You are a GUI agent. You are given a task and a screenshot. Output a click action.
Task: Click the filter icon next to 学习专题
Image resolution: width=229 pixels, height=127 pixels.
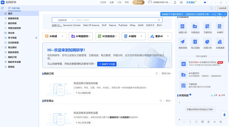[36, 38]
